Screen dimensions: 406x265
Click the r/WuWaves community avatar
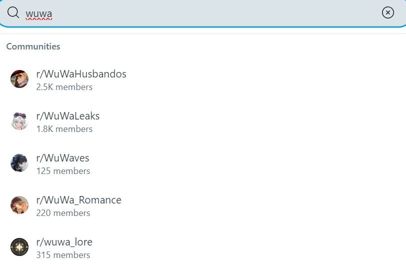[x=19, y=163]
